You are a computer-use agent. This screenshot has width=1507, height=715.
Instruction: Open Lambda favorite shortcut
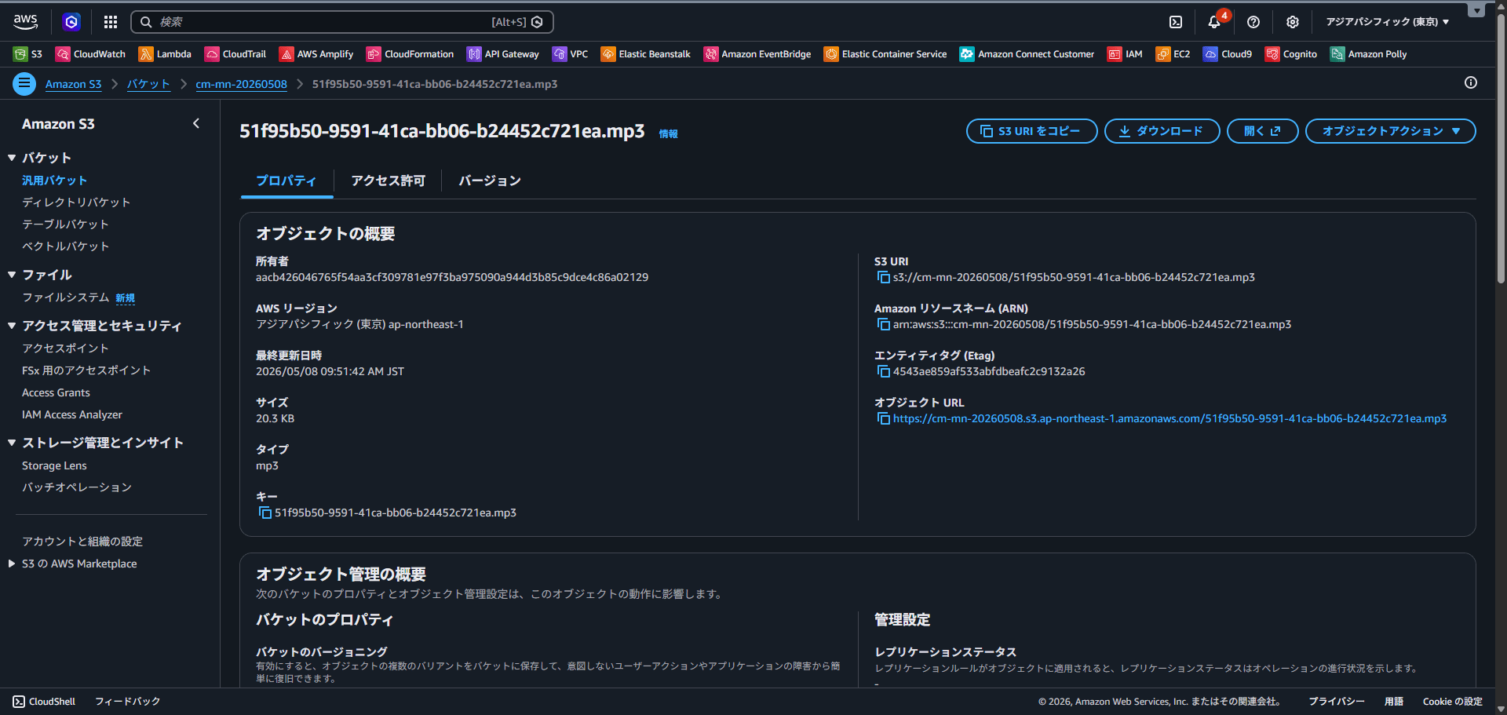tap(165, 54)
